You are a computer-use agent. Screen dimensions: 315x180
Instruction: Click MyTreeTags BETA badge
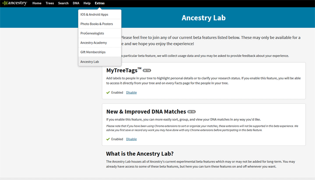[x=147, y=71]
